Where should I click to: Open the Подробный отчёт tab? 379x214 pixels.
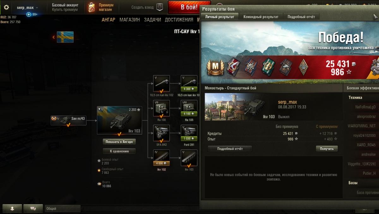(x=301, y=17)
